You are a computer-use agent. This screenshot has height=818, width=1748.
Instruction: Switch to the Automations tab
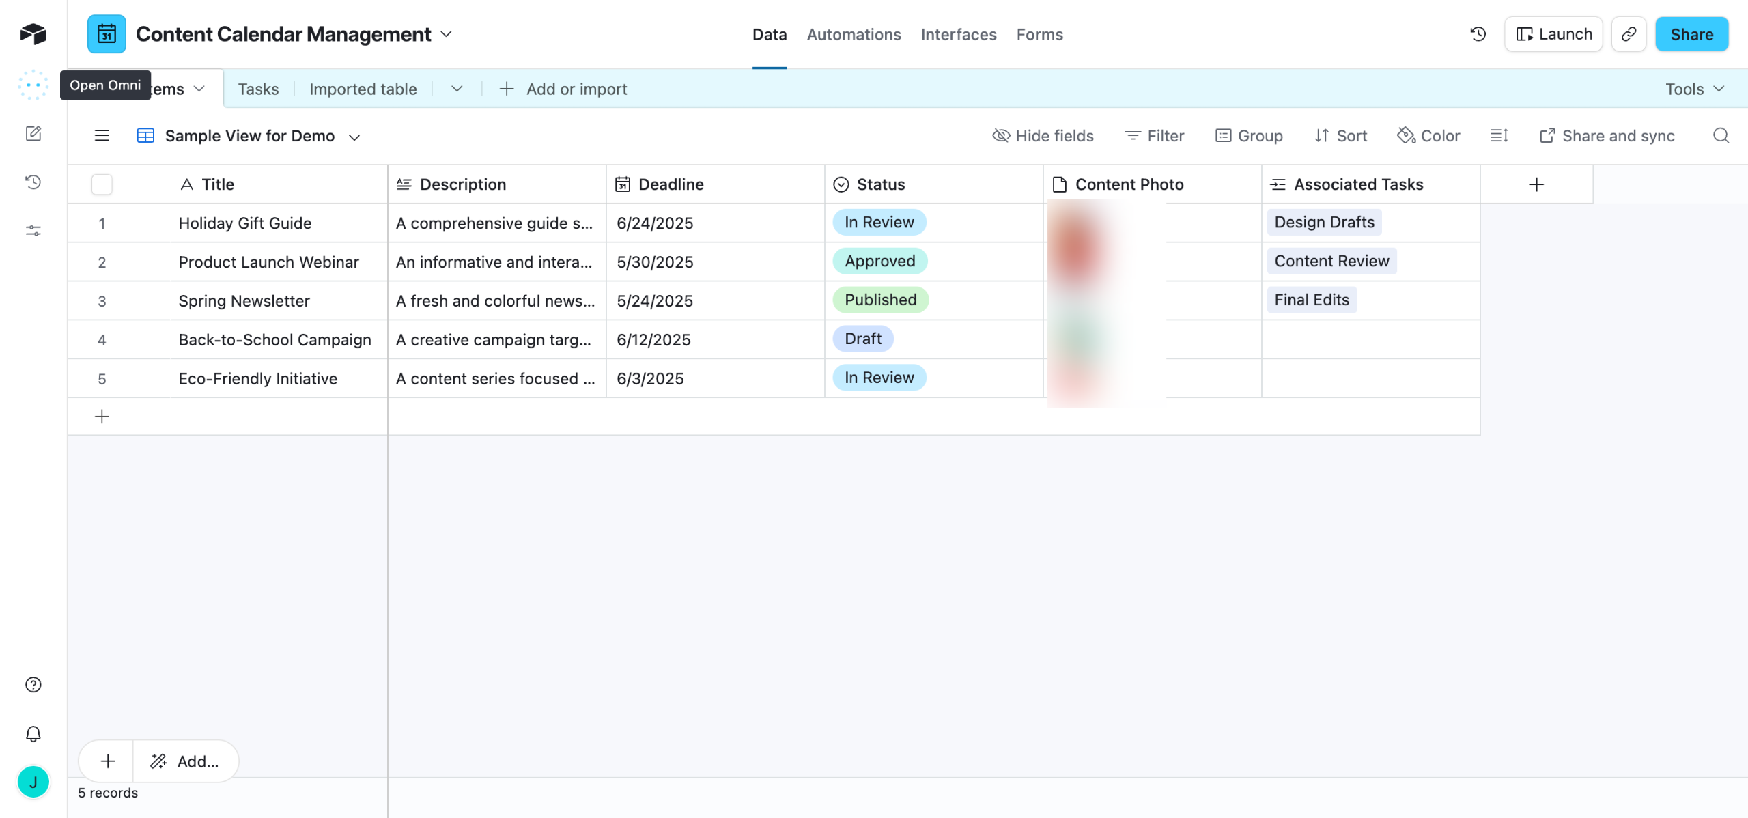click(854, 34)
